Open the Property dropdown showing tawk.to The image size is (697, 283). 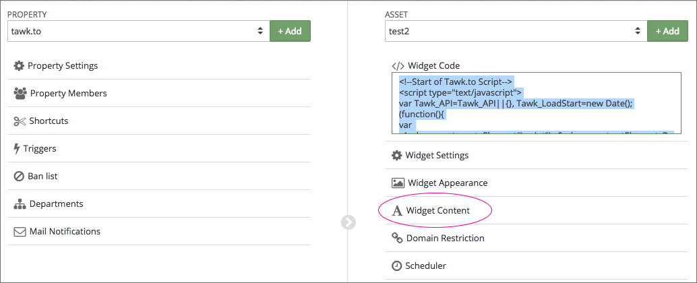coord(139,31)
